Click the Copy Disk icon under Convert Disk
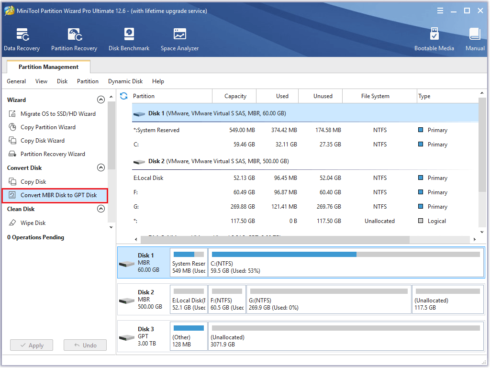This screenshot has height=368, width=490. pyautogui.click(x=12, y=181)
